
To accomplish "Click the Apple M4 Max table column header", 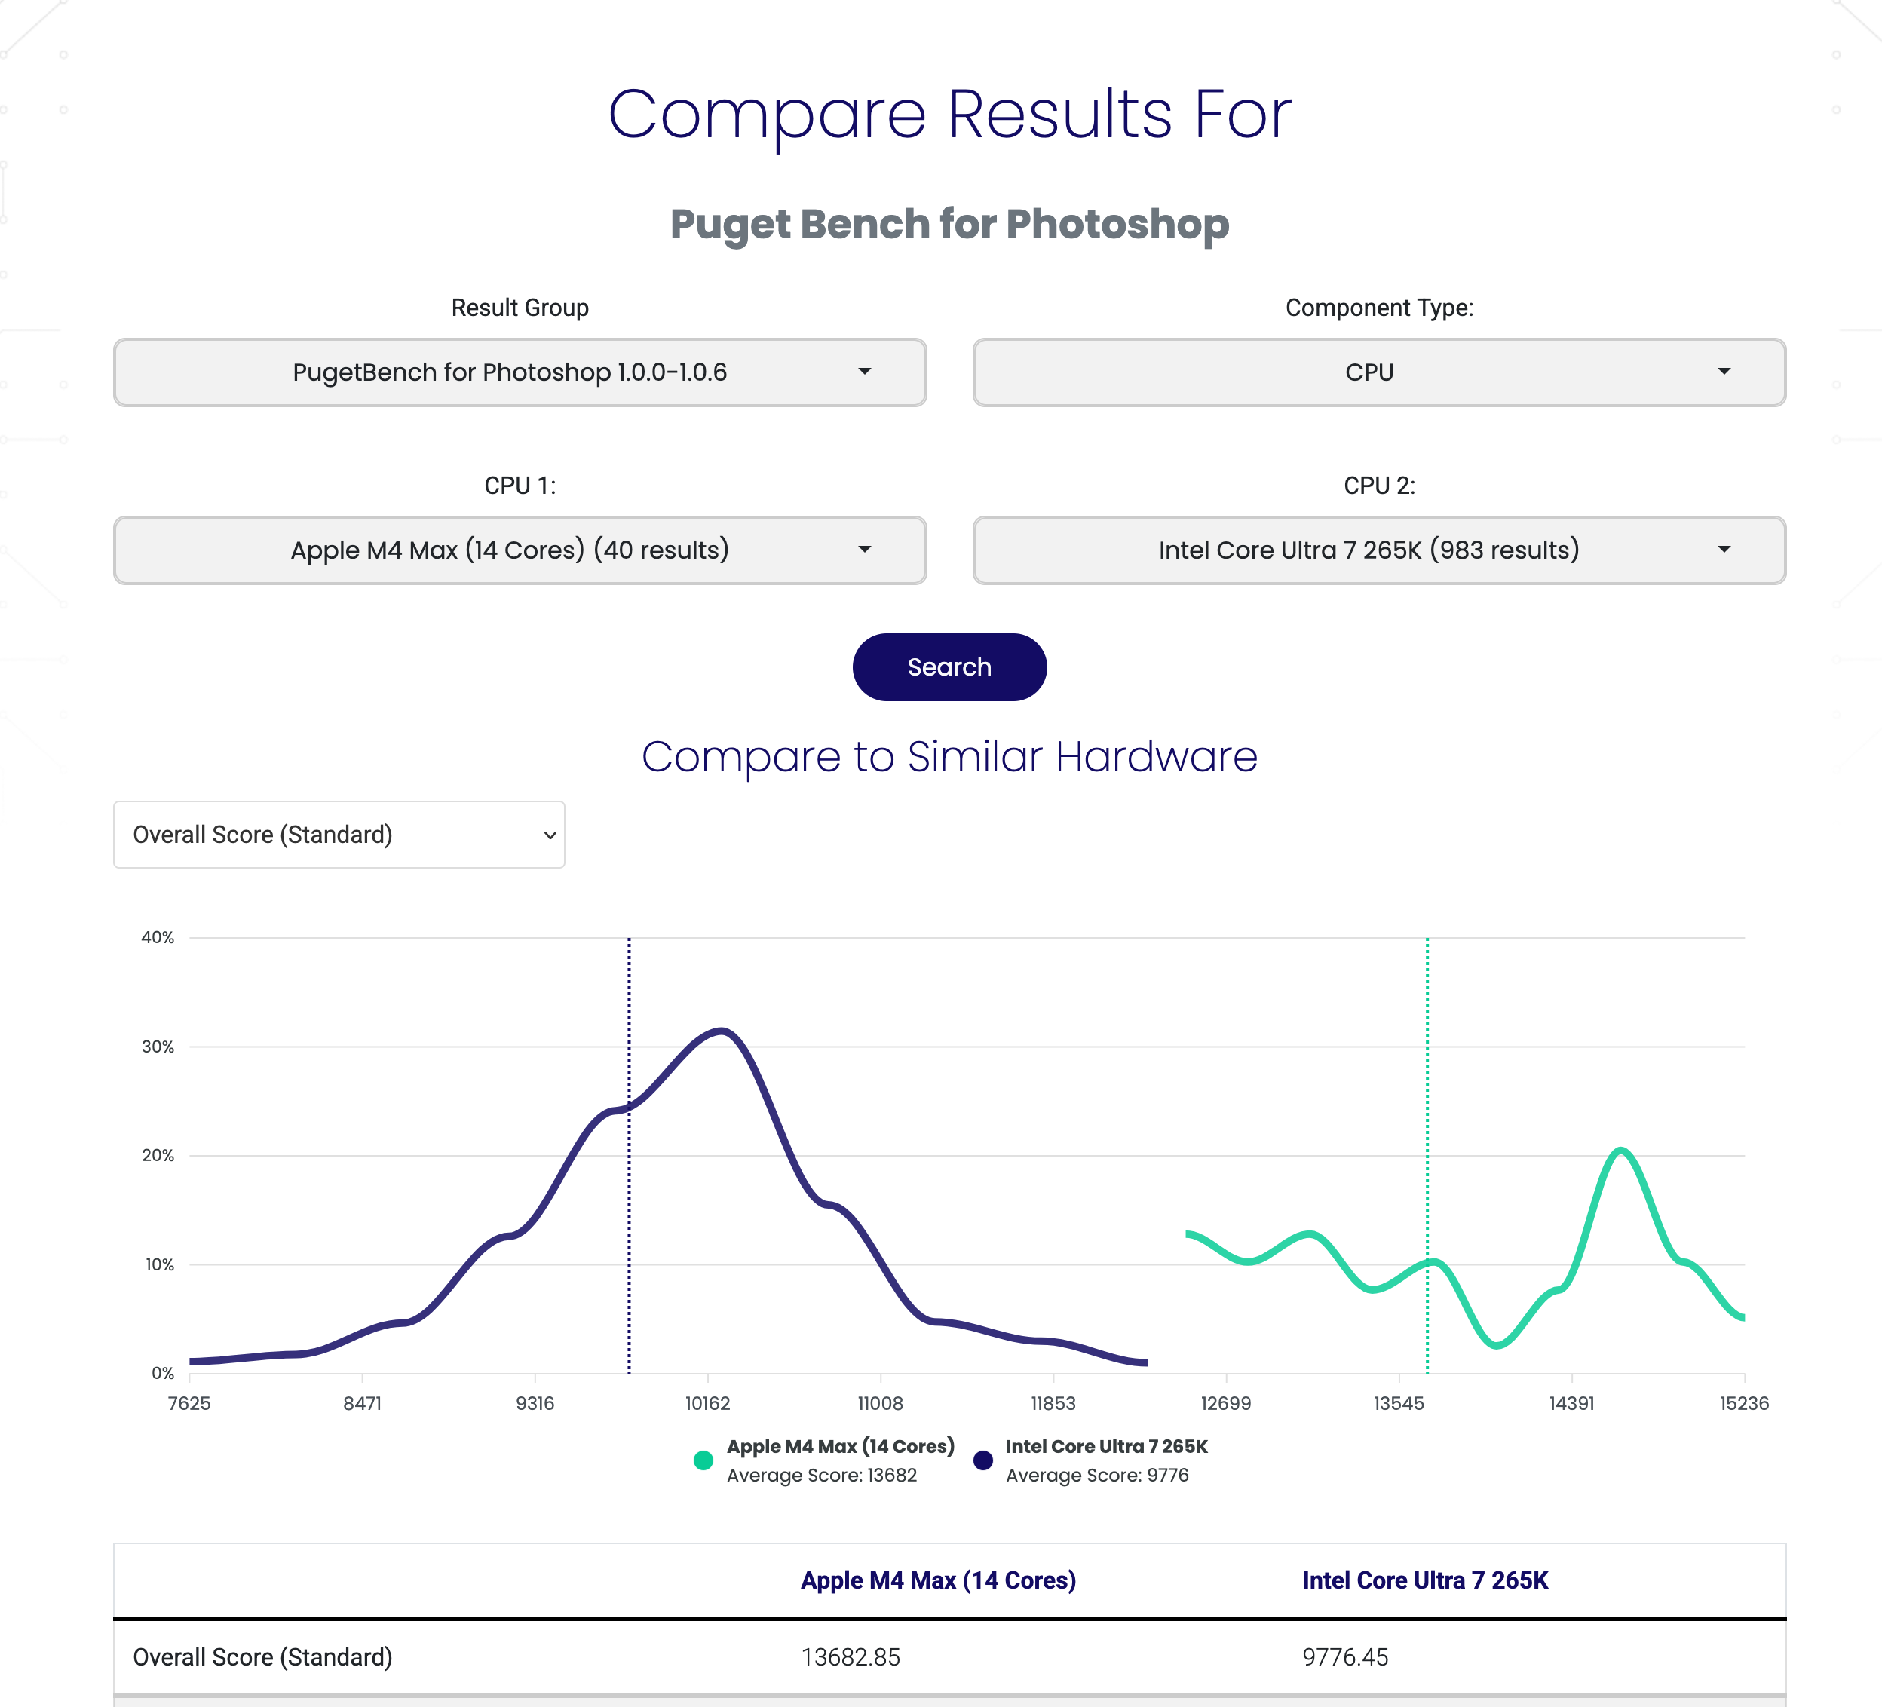I will tap(938, 1580).
